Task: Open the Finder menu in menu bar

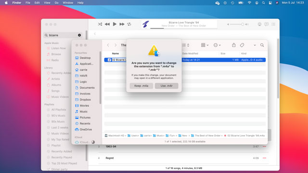Action: 17,3
